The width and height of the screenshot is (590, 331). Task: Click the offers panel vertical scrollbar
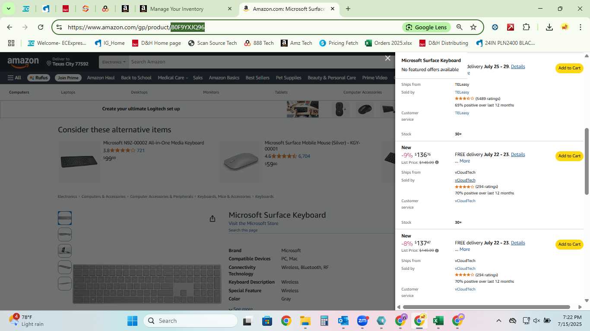point(587,161)
